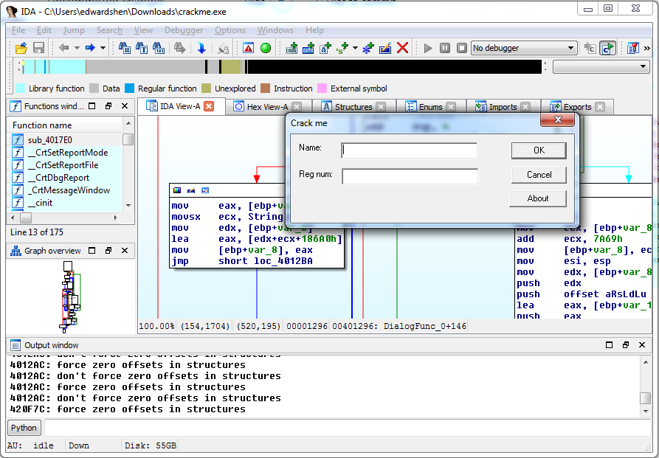Image resolution: width=659 pixels, height=458 pixels.
Task: Close the IDA View-A tab
Action: [209, 106]
